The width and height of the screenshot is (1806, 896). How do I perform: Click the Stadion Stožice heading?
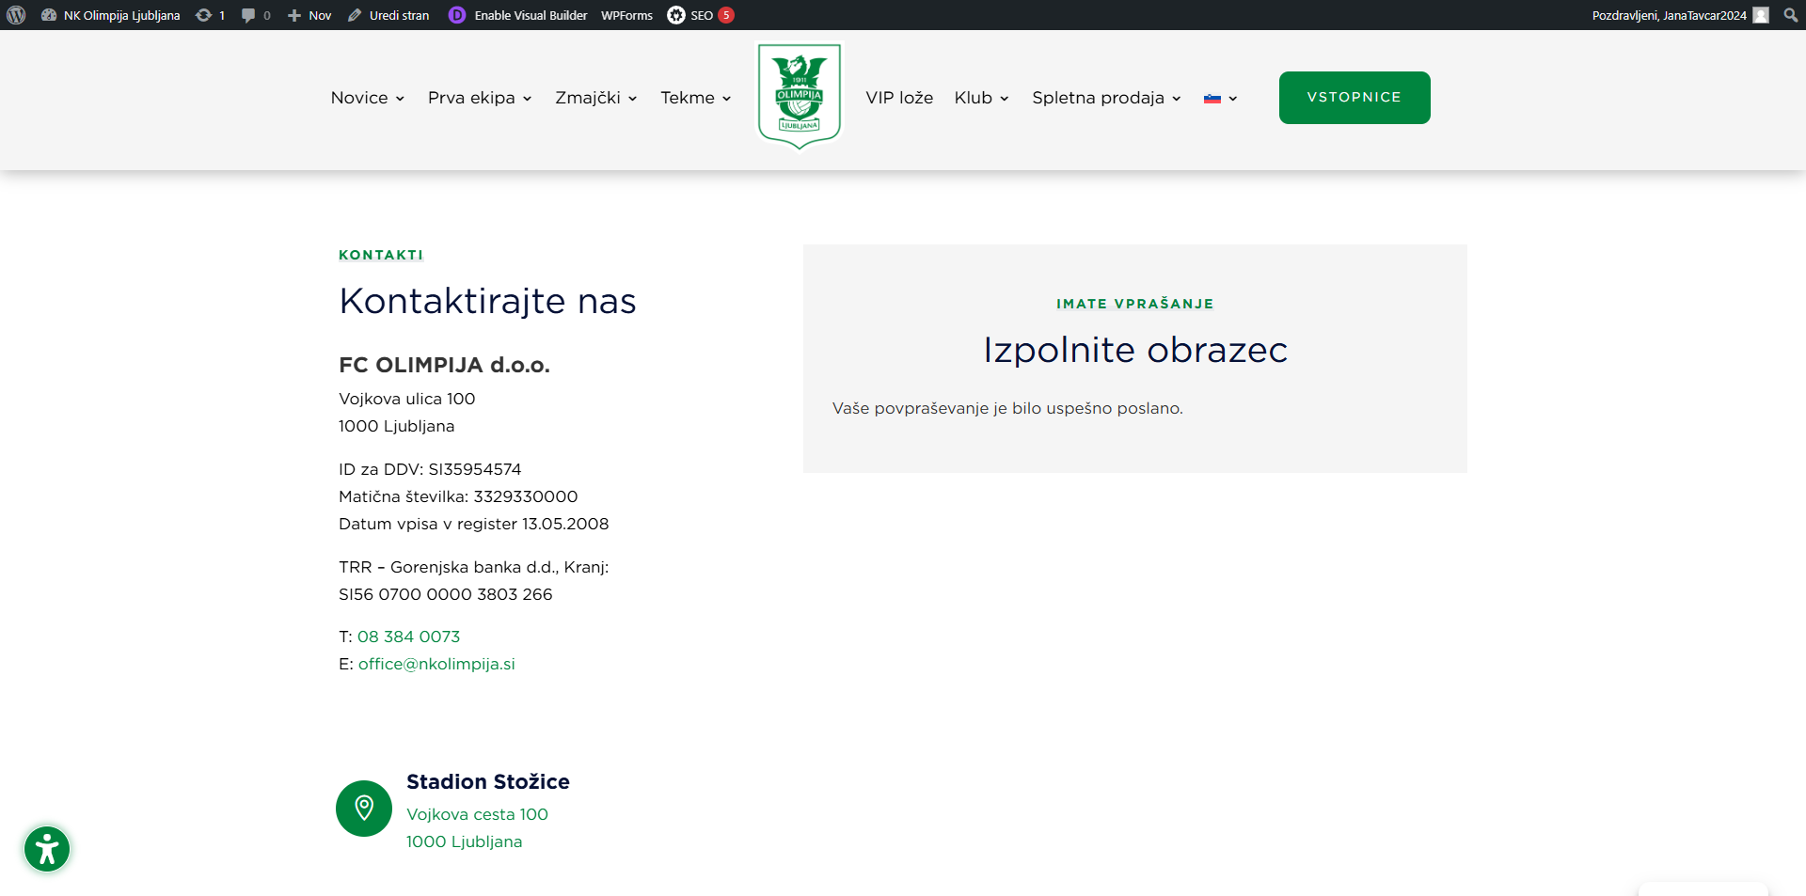click(488, 781)
